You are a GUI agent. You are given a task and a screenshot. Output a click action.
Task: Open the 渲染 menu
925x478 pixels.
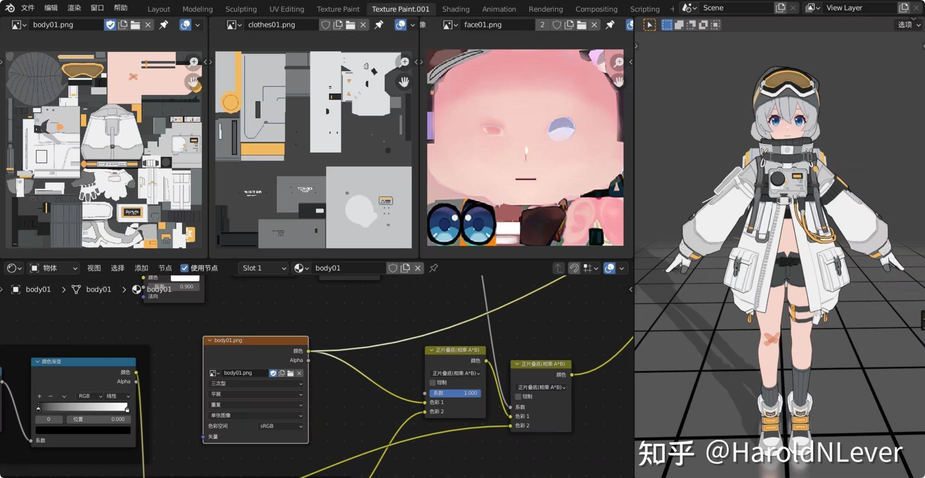coord(74,8)
